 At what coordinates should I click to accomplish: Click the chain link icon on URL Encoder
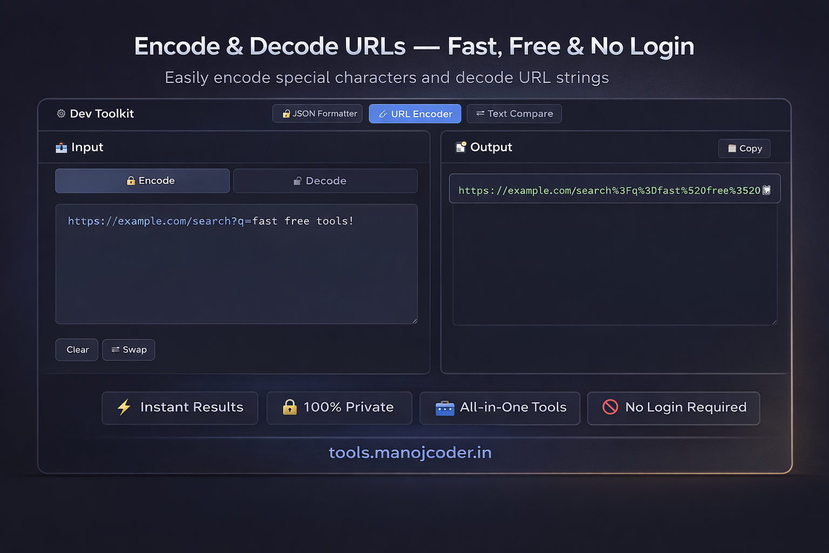click(384, 113)
